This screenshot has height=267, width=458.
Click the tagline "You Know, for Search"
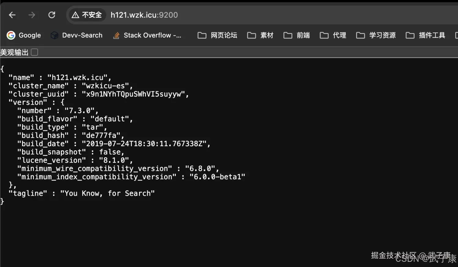[107, 193]
